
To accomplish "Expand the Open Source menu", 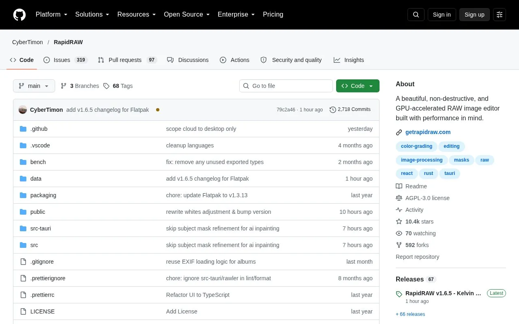I will [x=187, y=15].
